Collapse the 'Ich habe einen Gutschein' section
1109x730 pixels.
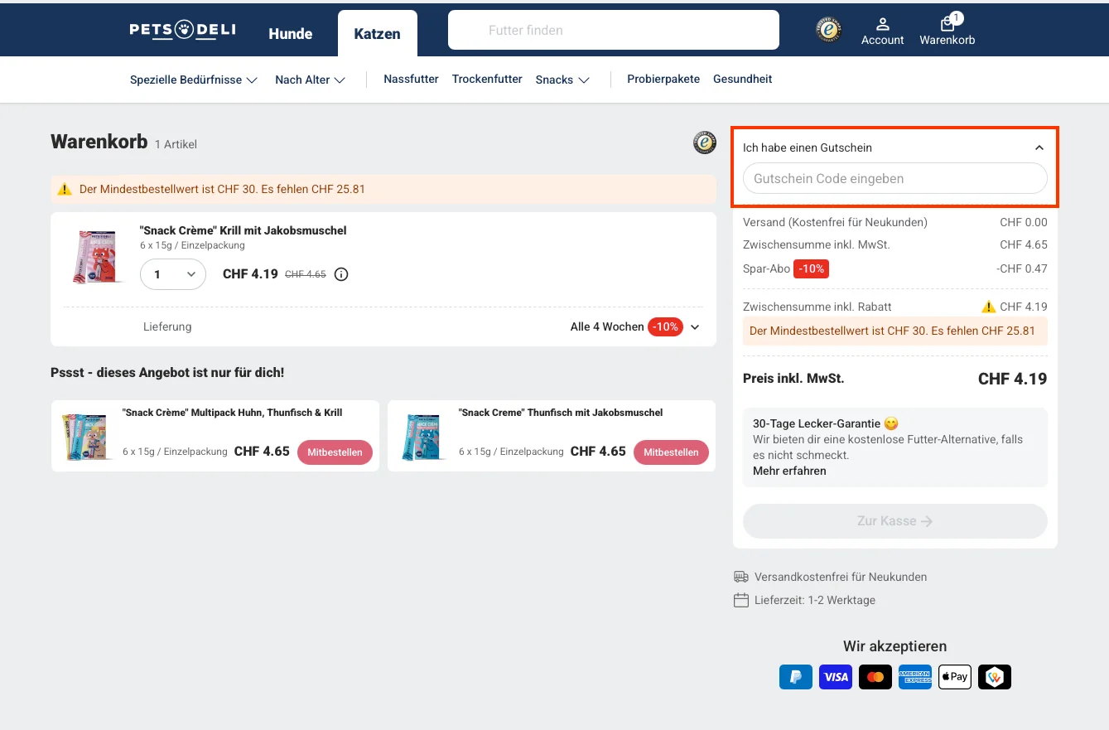(1039, 147)
